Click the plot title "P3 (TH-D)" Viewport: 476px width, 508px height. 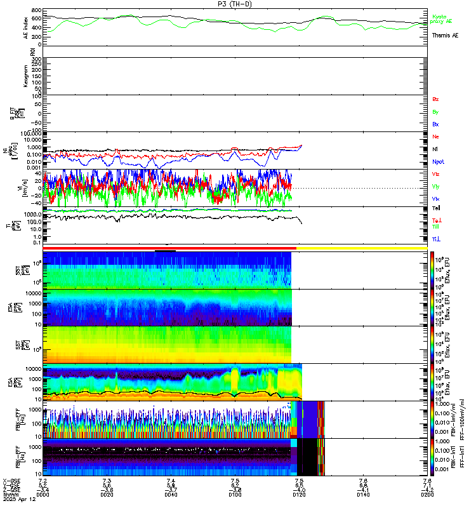pyautogui.click(x=234, y=4)
